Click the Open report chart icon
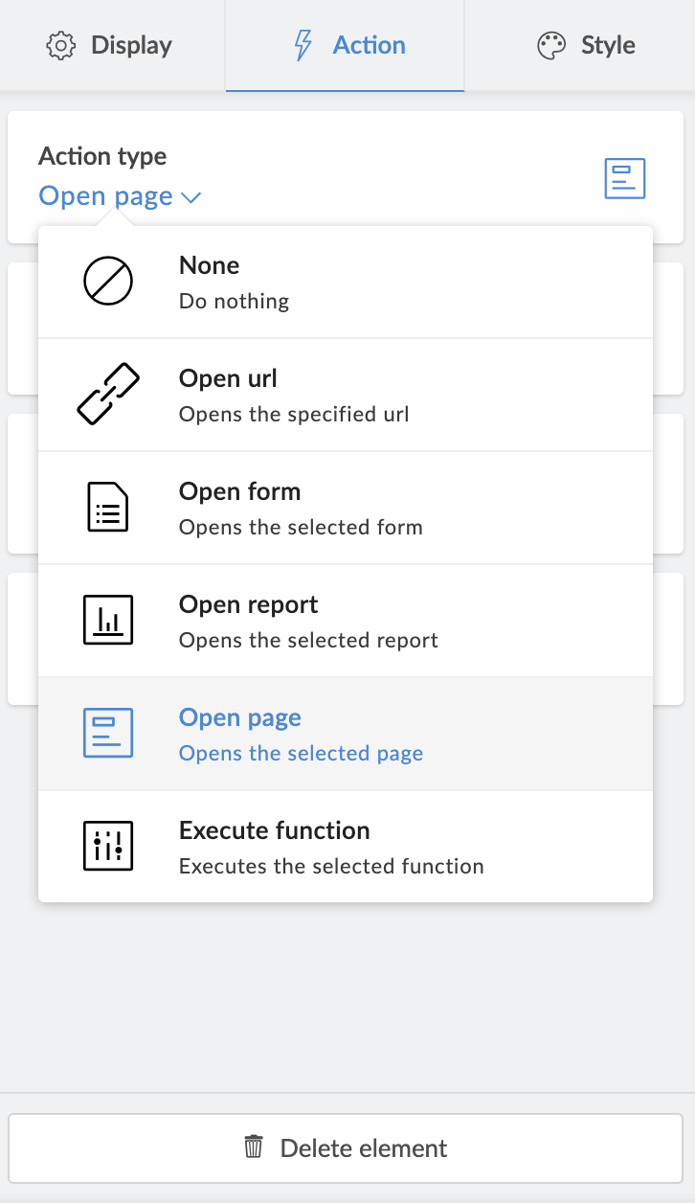 (x=108, y=620)
